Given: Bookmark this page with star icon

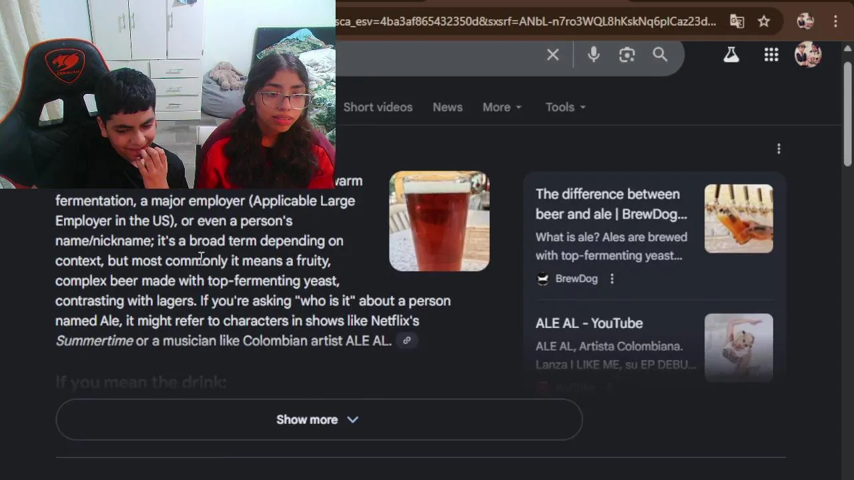Looking at the screenshot, I should pos(764,21).
